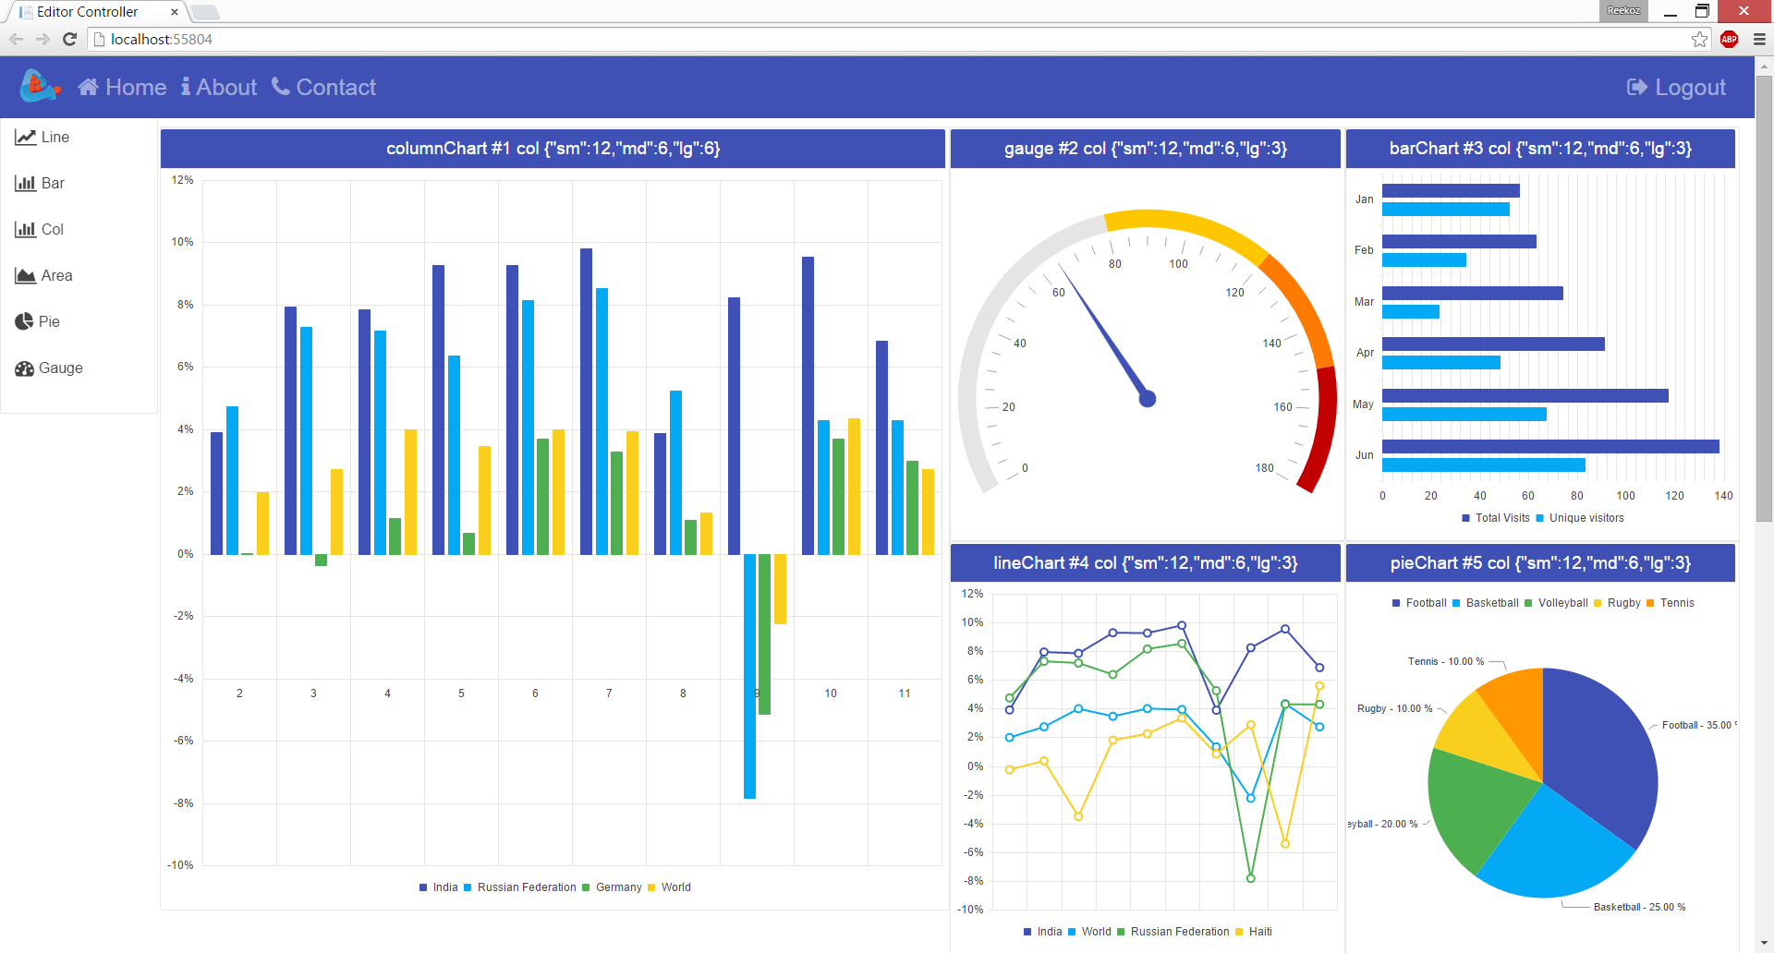The image size is (1774, 953).
Task: Click the Home house icon
Action: pyautogui.click(x=88, y=87)
